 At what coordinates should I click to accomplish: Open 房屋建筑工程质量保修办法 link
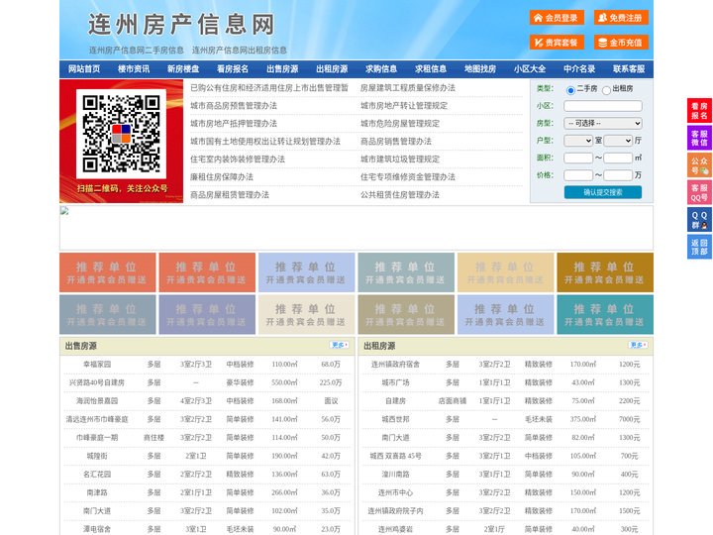408,88
